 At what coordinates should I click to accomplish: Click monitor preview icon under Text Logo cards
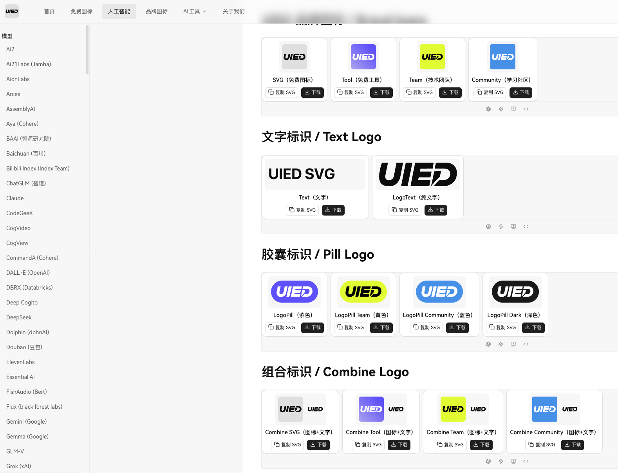pos(513,227)
